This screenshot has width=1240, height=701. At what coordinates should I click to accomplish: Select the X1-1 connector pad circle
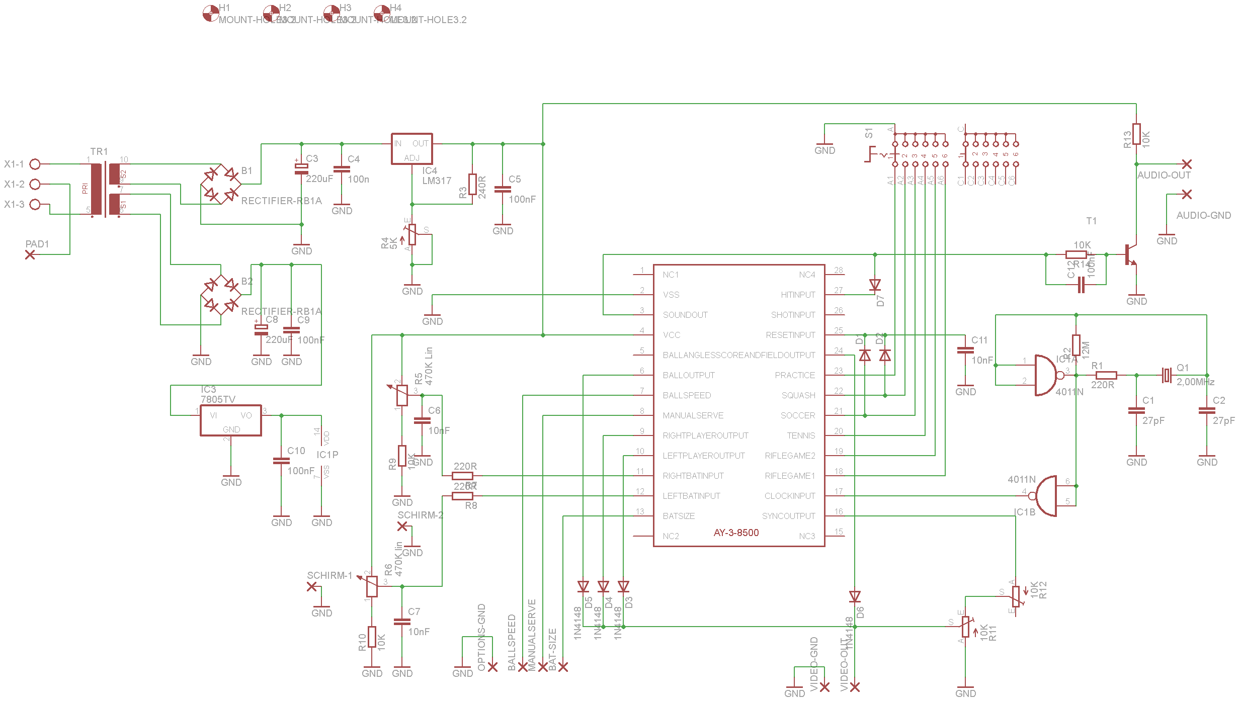35,164
